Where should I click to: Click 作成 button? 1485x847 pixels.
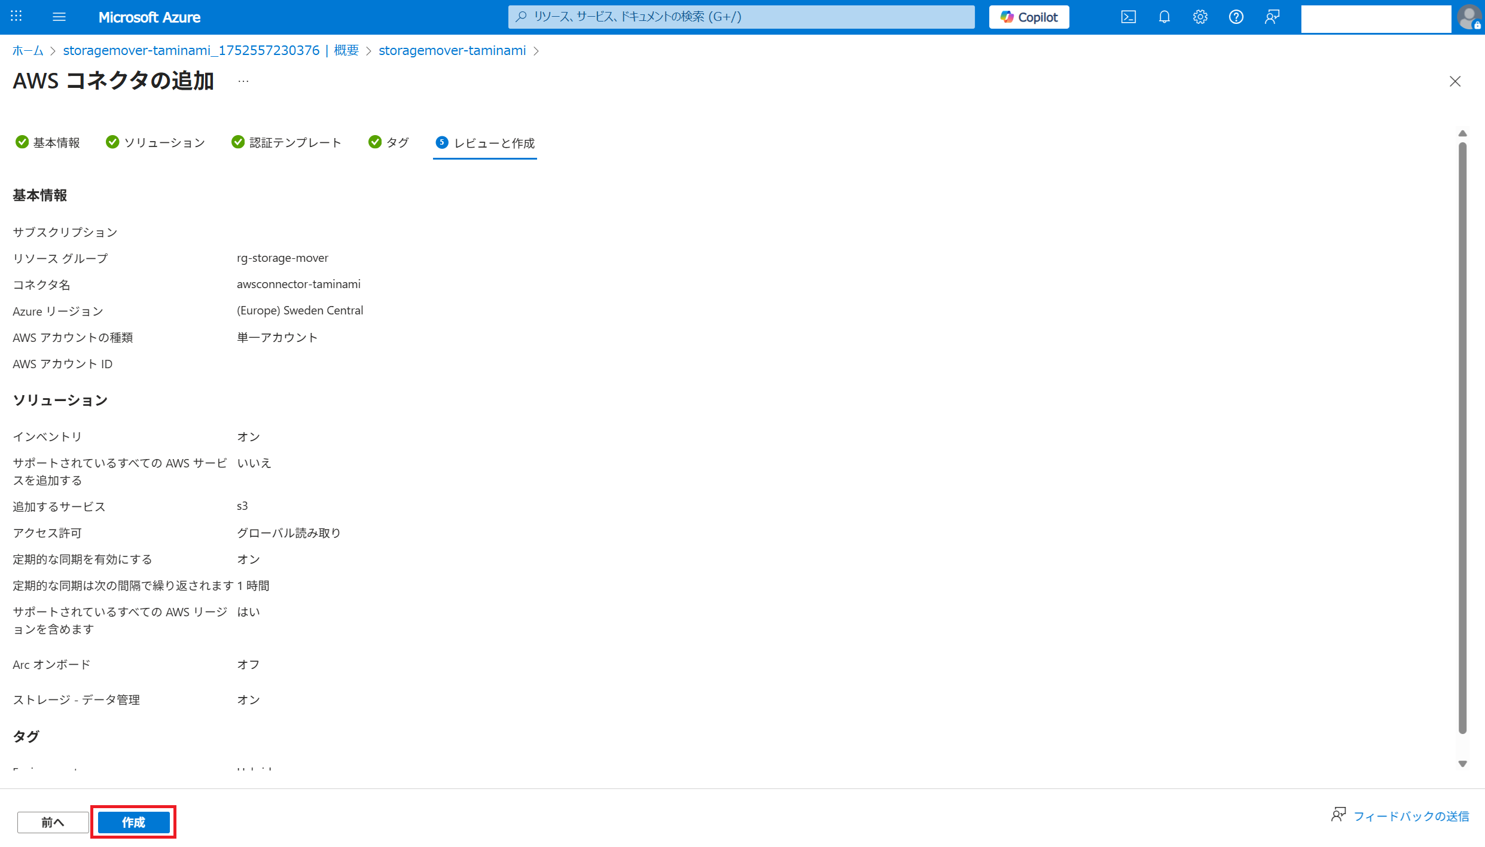click(x=133, y=822)
